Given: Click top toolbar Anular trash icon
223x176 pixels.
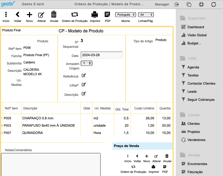Looking at the screenshot, I should (54, 14).
